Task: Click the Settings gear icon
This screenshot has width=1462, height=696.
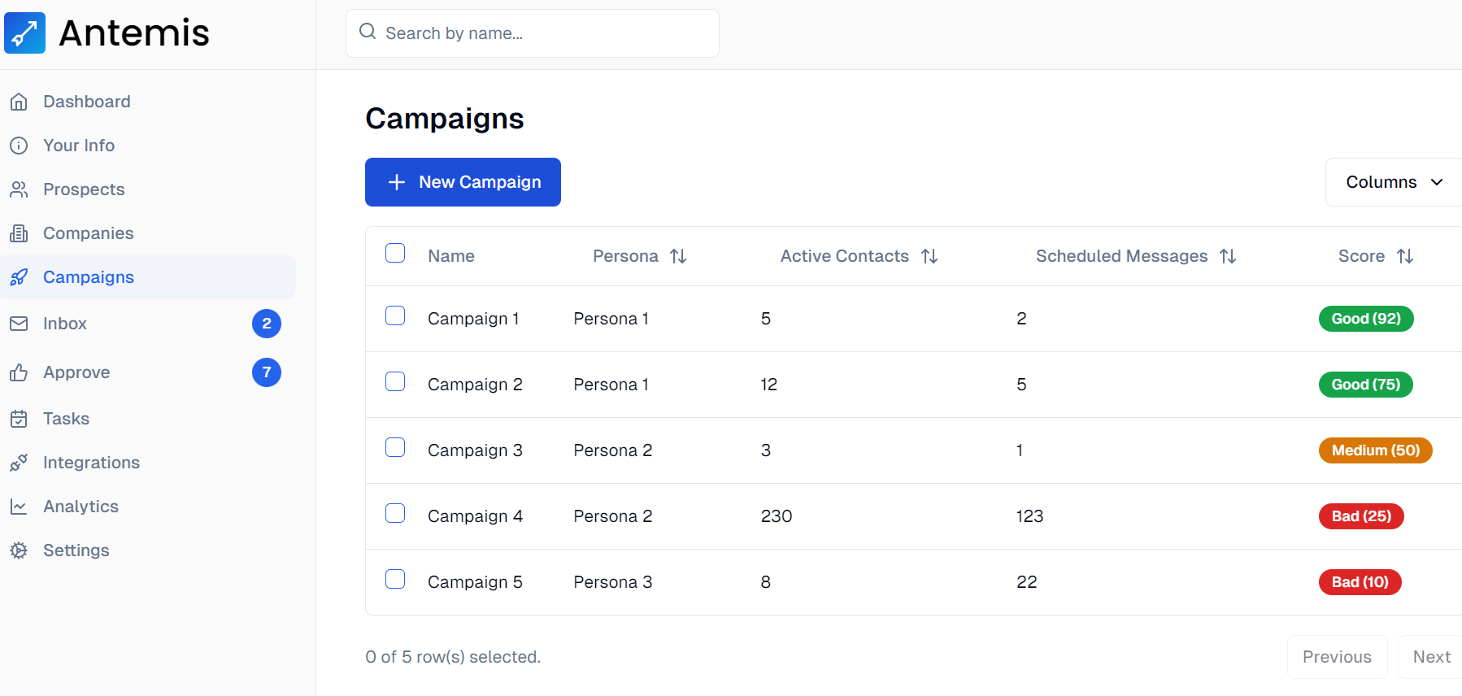Action: 19,550
